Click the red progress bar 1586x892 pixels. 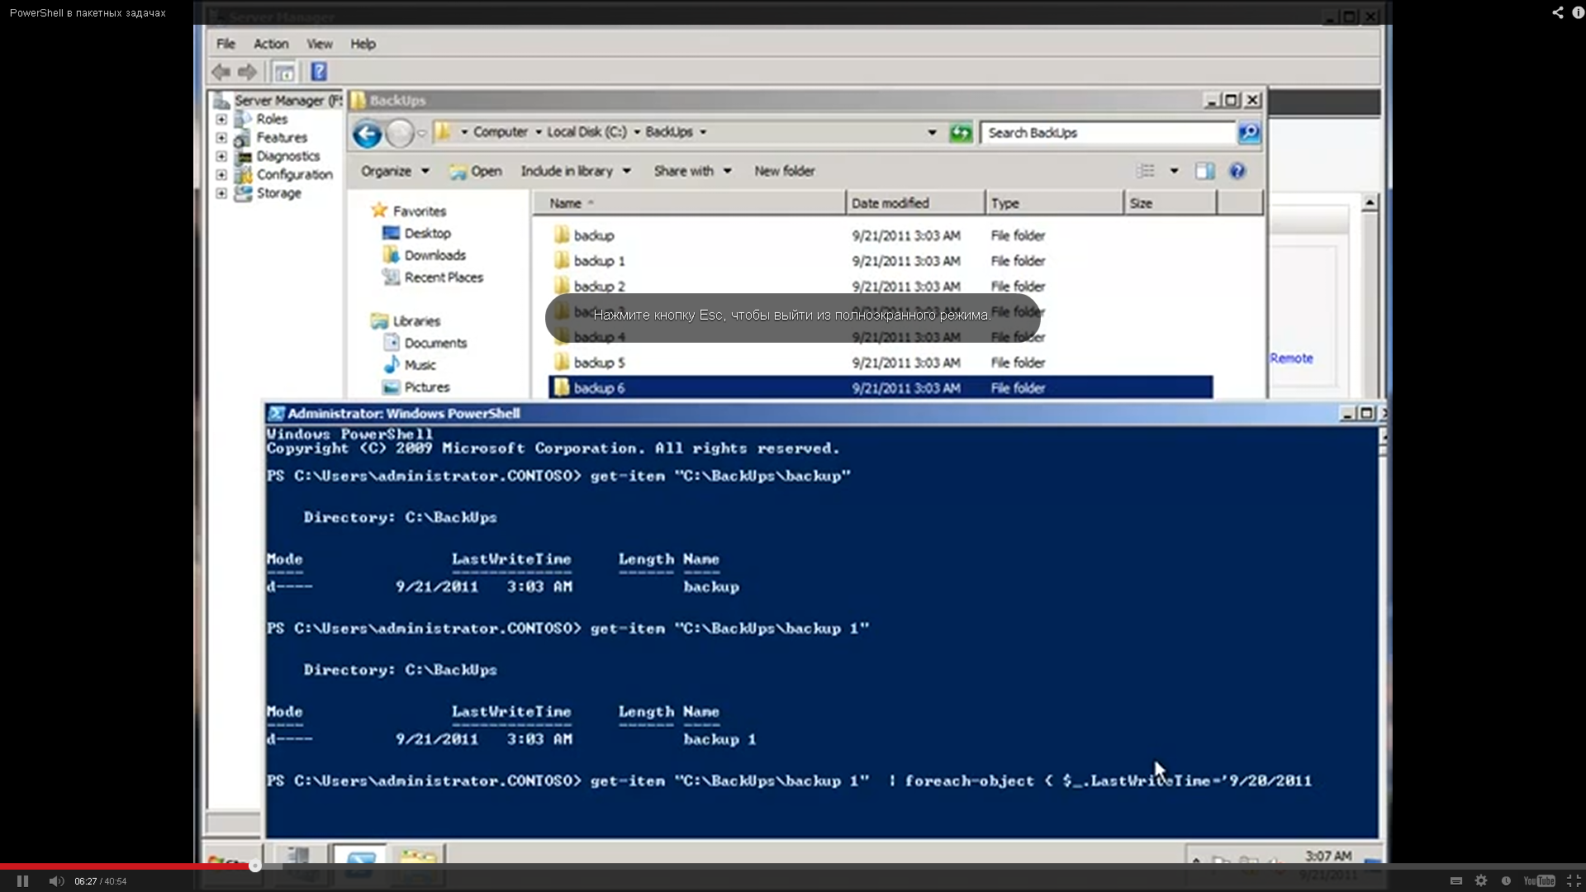click(124, 866)
